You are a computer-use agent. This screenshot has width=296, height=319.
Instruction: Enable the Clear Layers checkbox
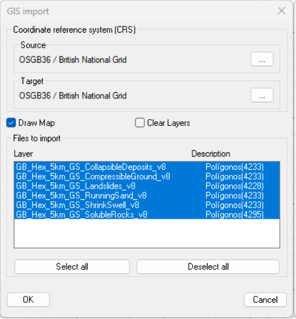140,123
